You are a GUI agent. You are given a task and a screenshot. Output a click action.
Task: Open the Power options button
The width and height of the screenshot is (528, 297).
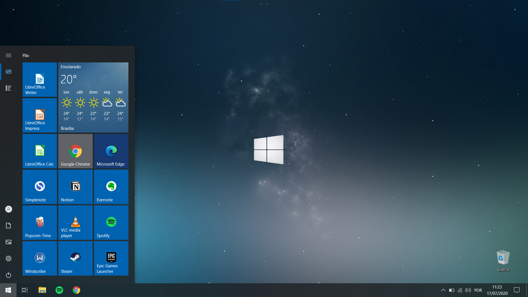(x=9, y=275)
